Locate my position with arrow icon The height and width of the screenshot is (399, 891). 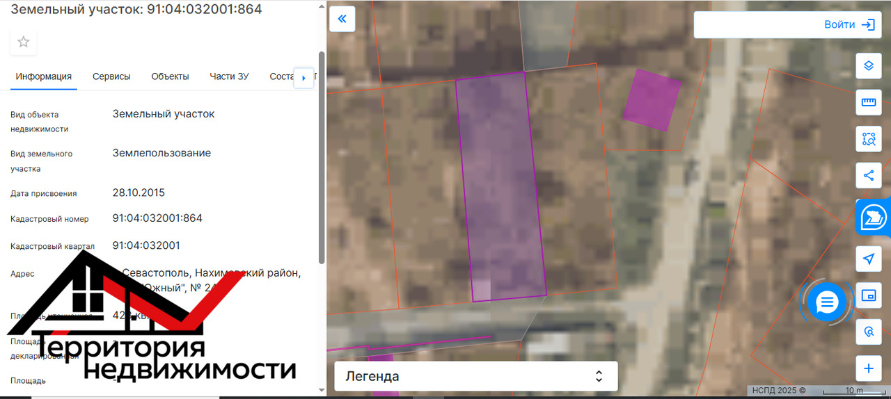coord(868,259)
